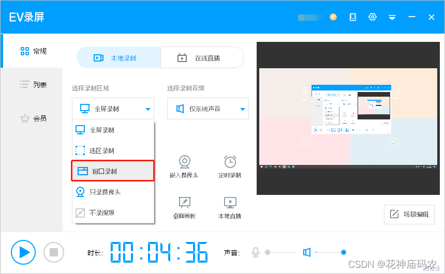The height and width of the screenshot is (274, 445).
Task: Adjust the system speaker volume slider handle
Action: tap(344, 252)
